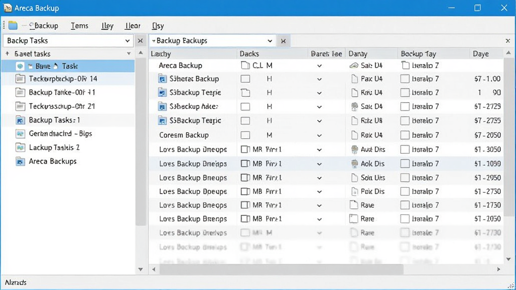The image size is (516, 290).
Task: Open the dropdown chevron in Lovs Backup Dneope row
Action: pos(319,150)
